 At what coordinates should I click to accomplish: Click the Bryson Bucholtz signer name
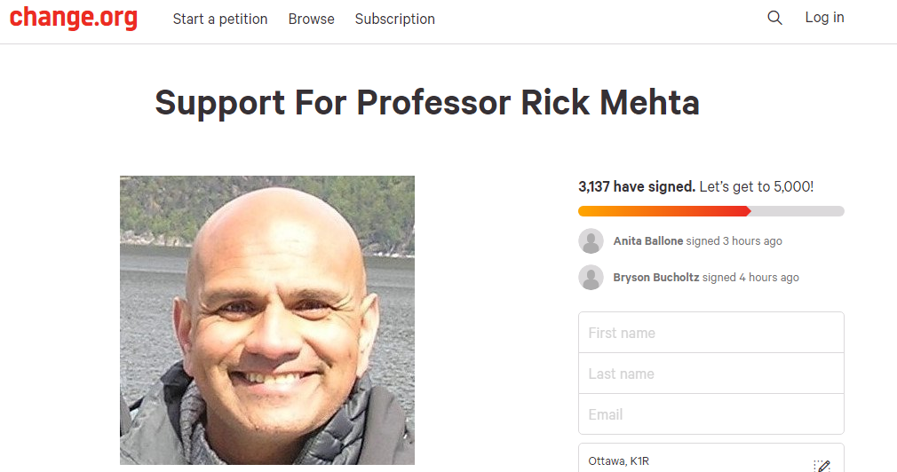pyautogui.click(x=656, y=278)
